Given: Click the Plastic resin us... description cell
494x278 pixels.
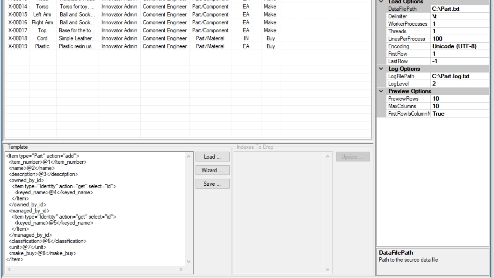Looking at the screenshot, I should tap(78, 46).
